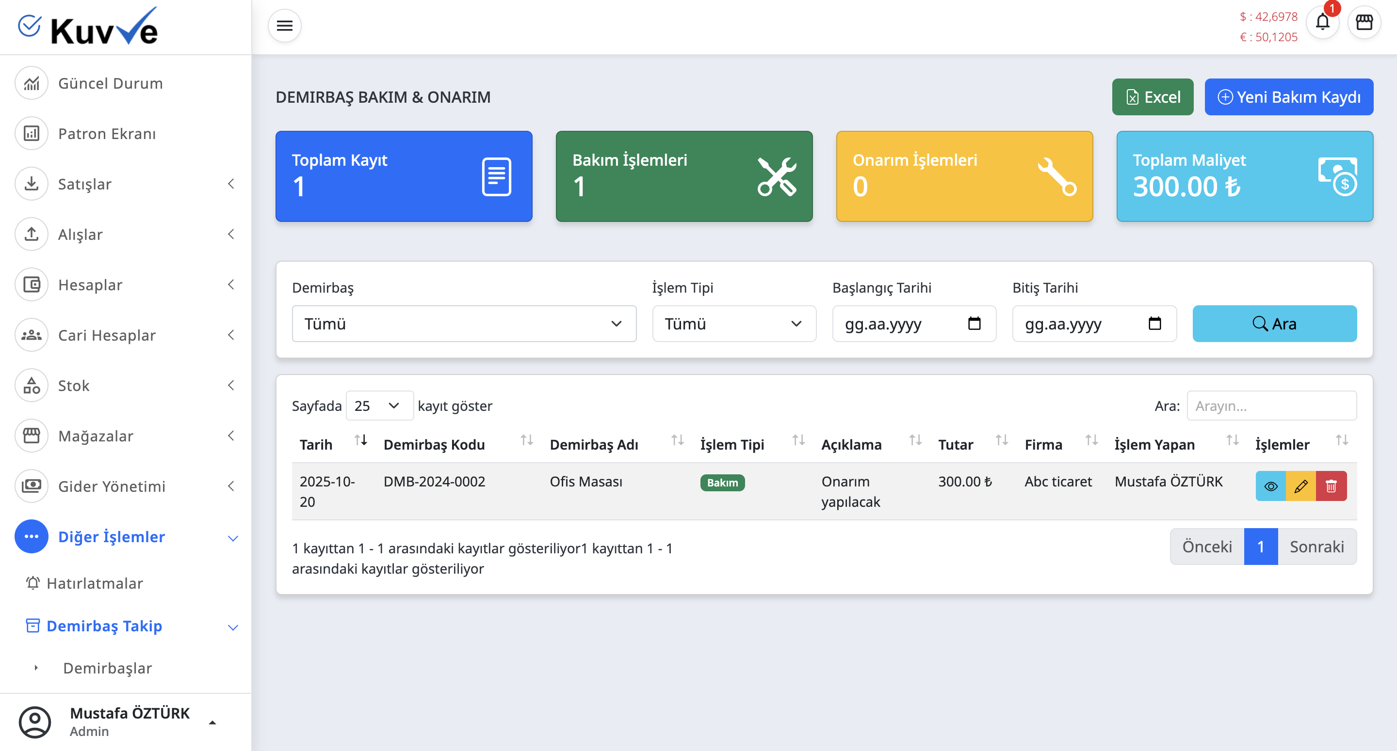This screenshot has height=751, width=1397.
Task: Change records per page dropdown
Action: tap(379, 406)
